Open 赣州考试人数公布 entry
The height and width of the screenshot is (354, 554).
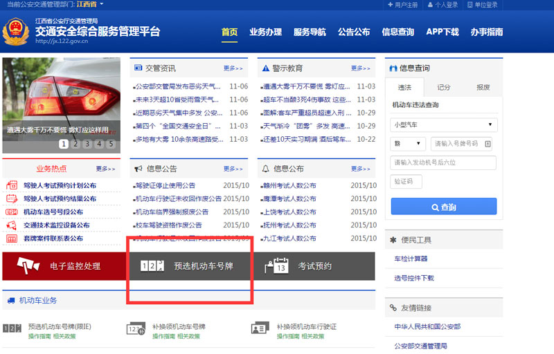coord(289,185)
